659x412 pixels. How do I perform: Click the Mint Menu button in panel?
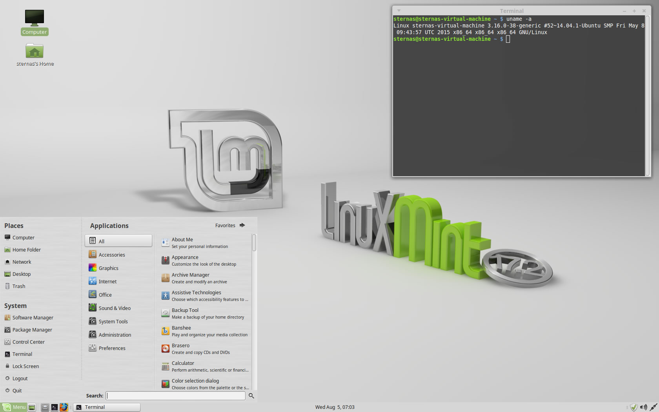tap(14, 407)
